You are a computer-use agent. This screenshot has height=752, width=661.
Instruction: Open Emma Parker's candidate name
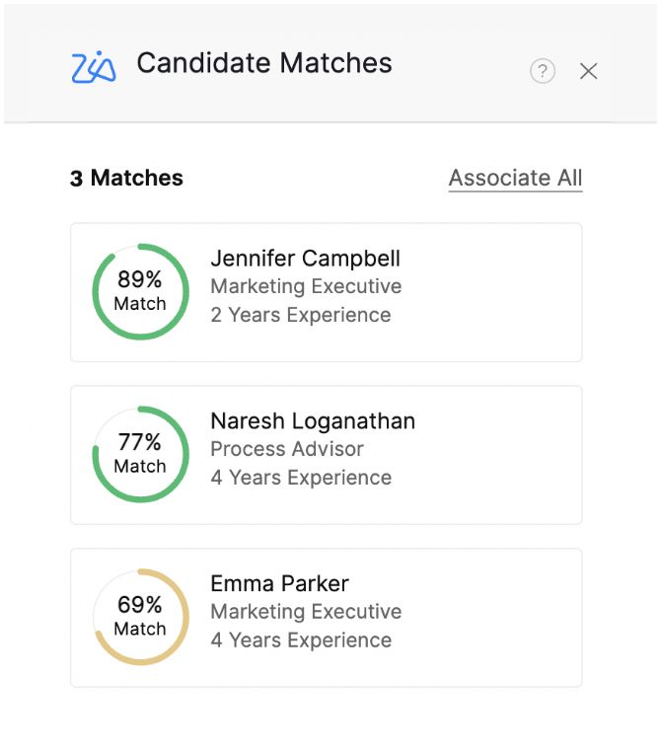click(x=279, y=583)
